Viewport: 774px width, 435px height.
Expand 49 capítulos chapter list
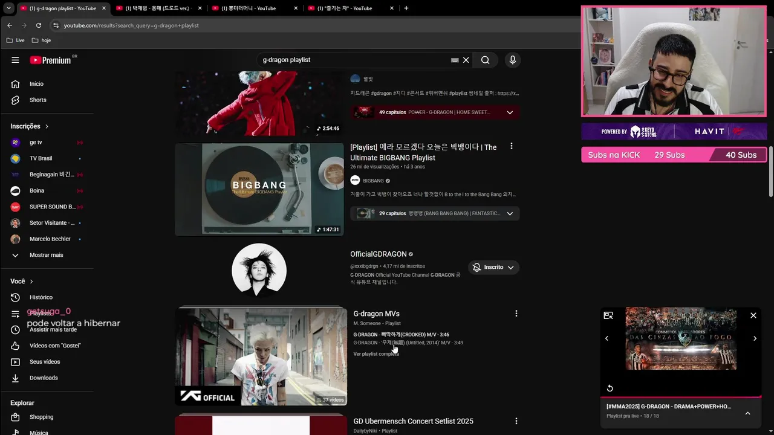click(x=510, y=112)
